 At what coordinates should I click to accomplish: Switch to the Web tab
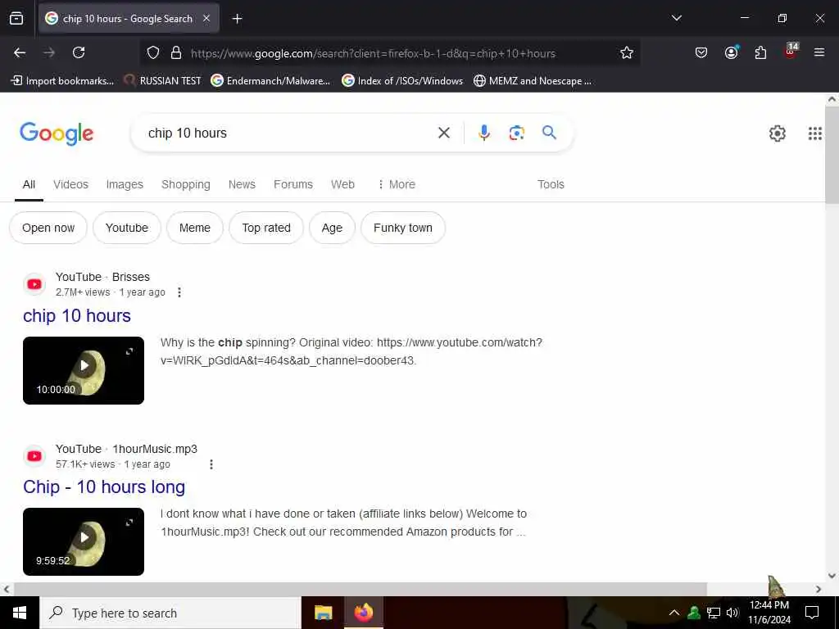(x=342, y=184)
